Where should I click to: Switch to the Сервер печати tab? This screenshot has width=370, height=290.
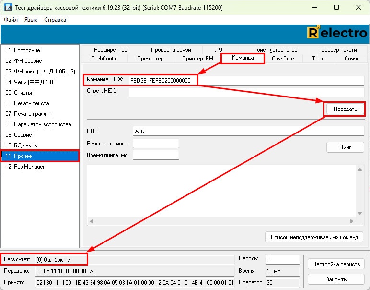(338, 50)
